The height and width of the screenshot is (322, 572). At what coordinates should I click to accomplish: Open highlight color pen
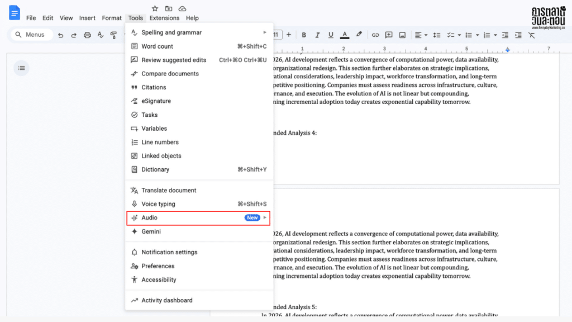359,35
